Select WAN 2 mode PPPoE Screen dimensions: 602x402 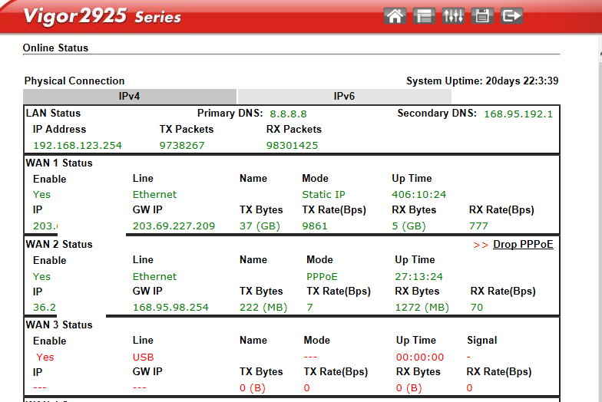click(x=322, y=276)
